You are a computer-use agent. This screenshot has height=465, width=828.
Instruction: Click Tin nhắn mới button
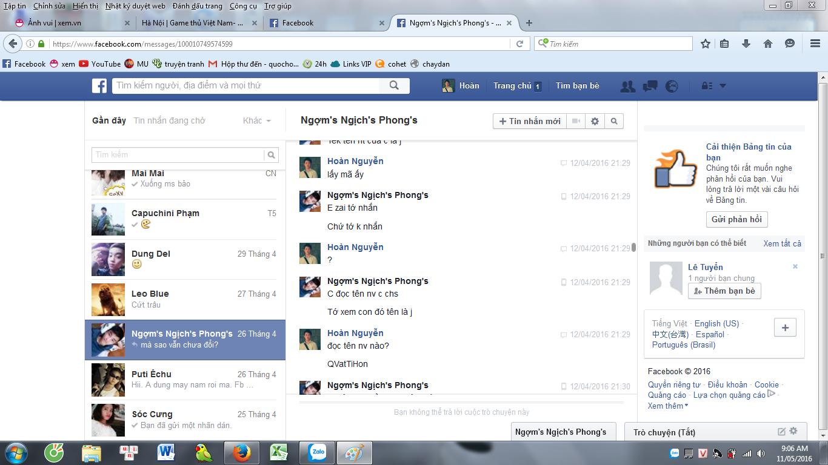tap(530, 121)
